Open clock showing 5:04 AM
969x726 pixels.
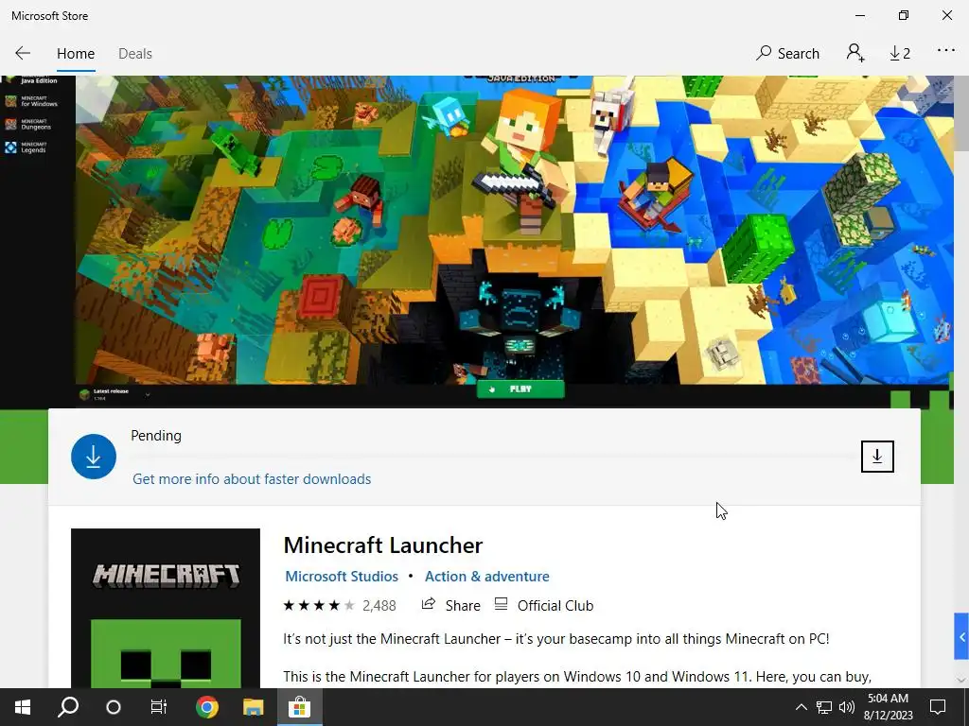point(888,707)
